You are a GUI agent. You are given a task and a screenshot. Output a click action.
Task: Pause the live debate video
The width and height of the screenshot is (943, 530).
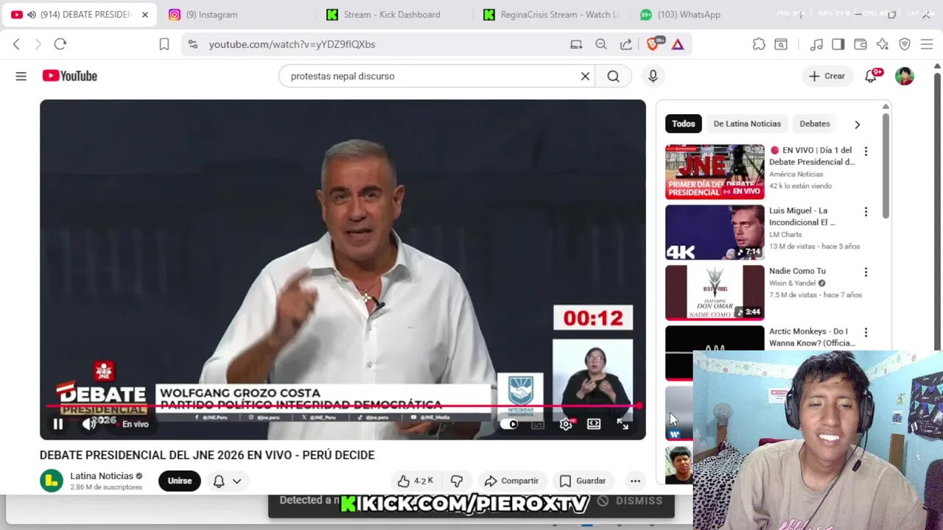coord(57,424)
